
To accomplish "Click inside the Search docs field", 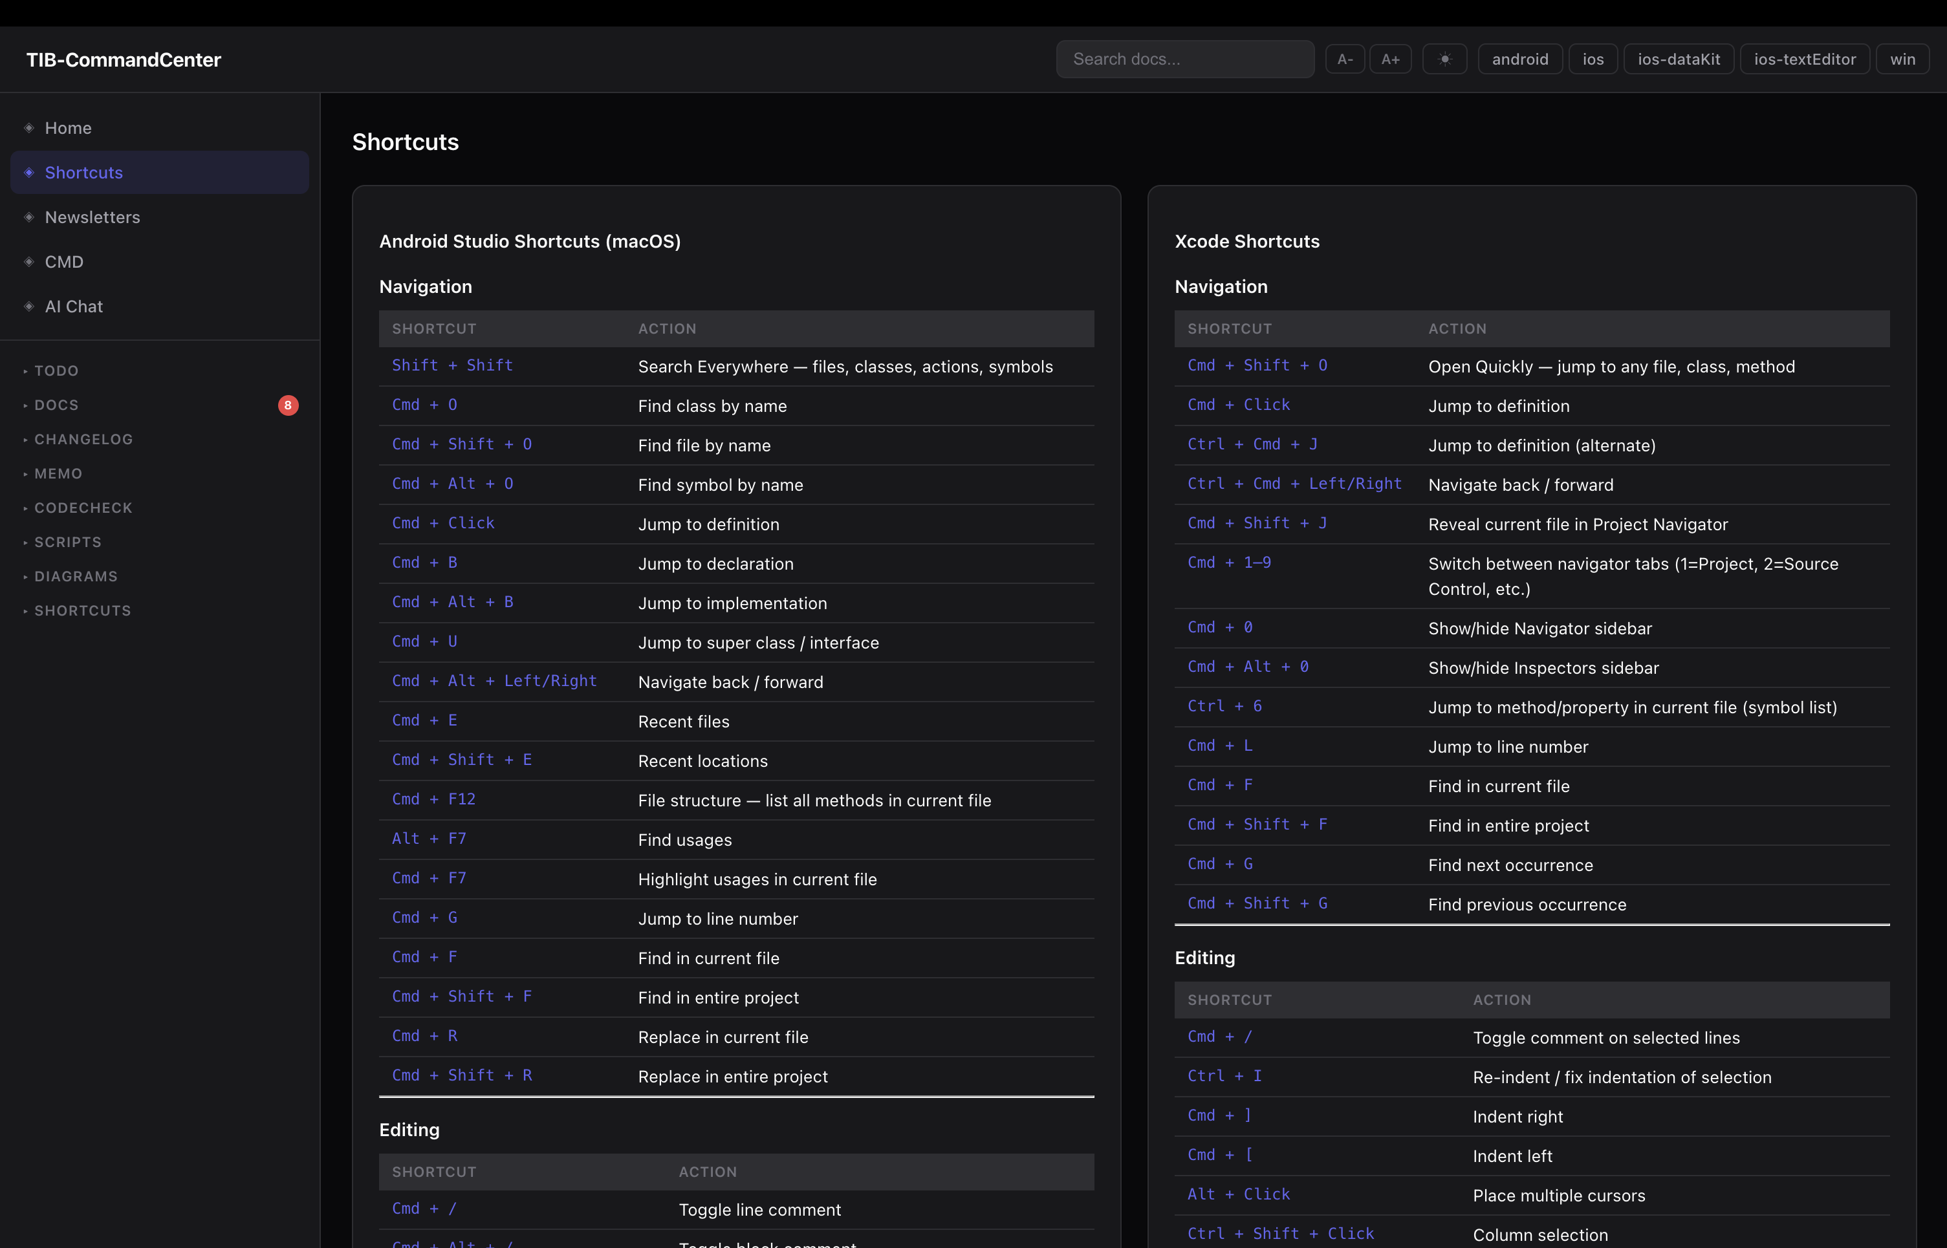I will tap(1185, 58).
